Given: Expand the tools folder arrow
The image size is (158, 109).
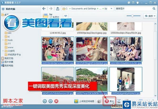Looking at the screenshot, I should pyautogui.click(x=3, y=40).
